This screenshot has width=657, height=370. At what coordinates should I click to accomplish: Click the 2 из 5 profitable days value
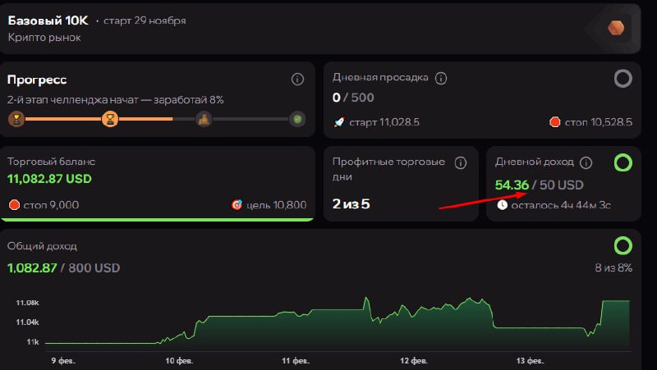click(351, 203)
